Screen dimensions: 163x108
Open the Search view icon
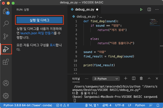(6, 24)
